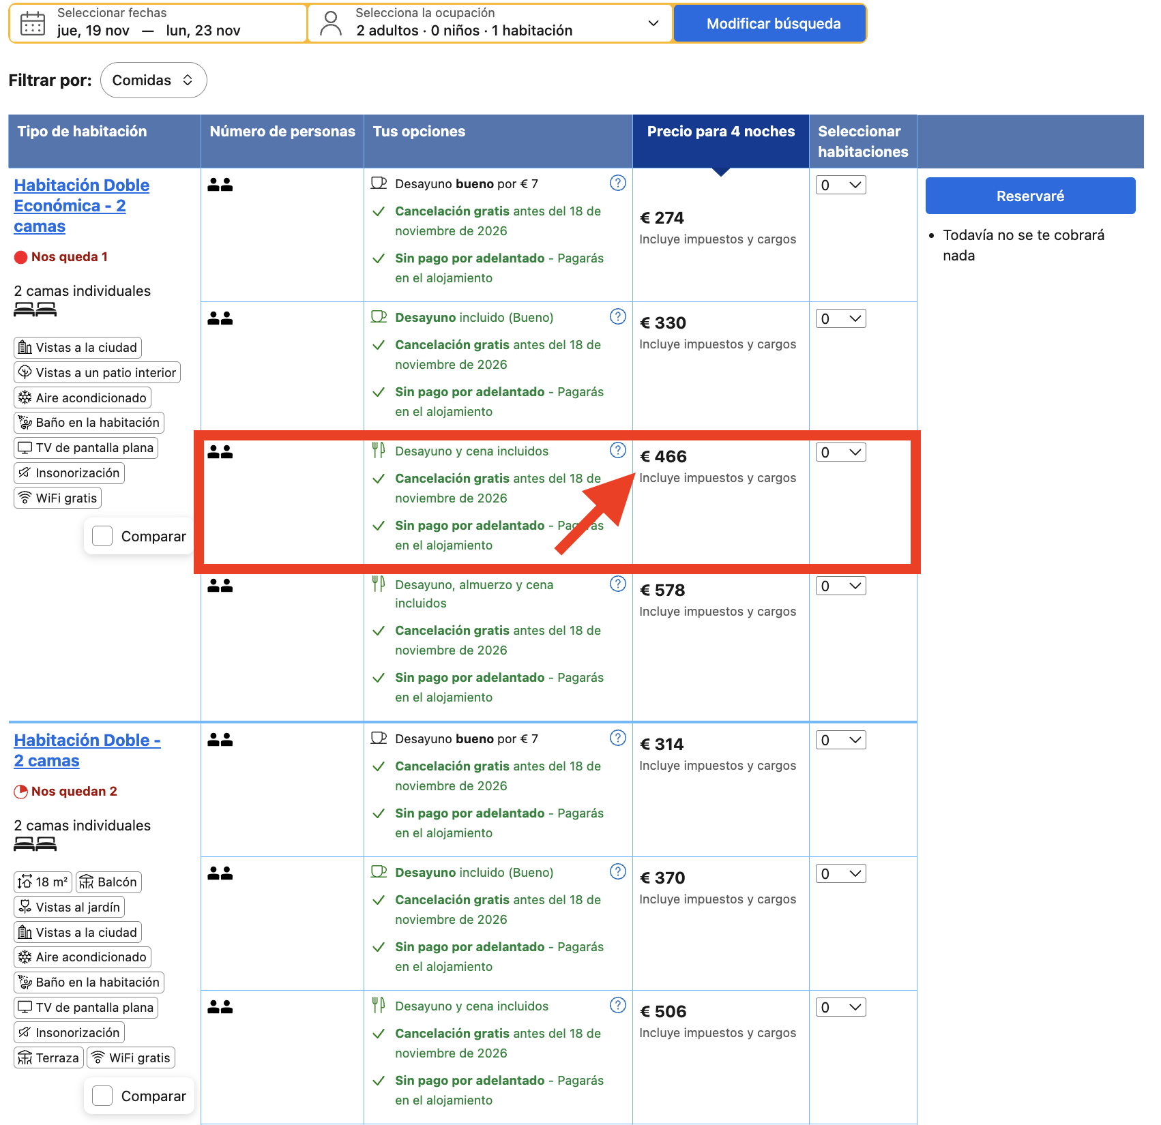Show help info for the €370 option
The height and width of the screenshot is (1125, 1161).
click(618, 871)
